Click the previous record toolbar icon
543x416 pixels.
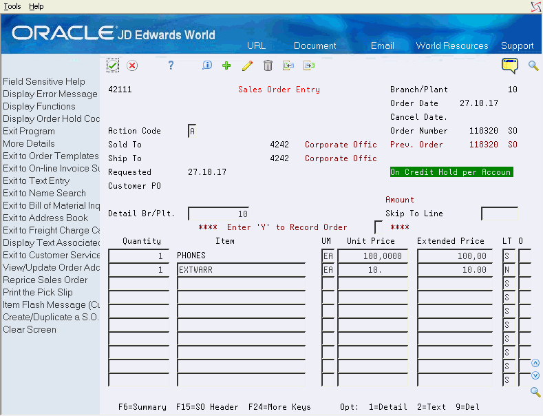coord(288,65)
